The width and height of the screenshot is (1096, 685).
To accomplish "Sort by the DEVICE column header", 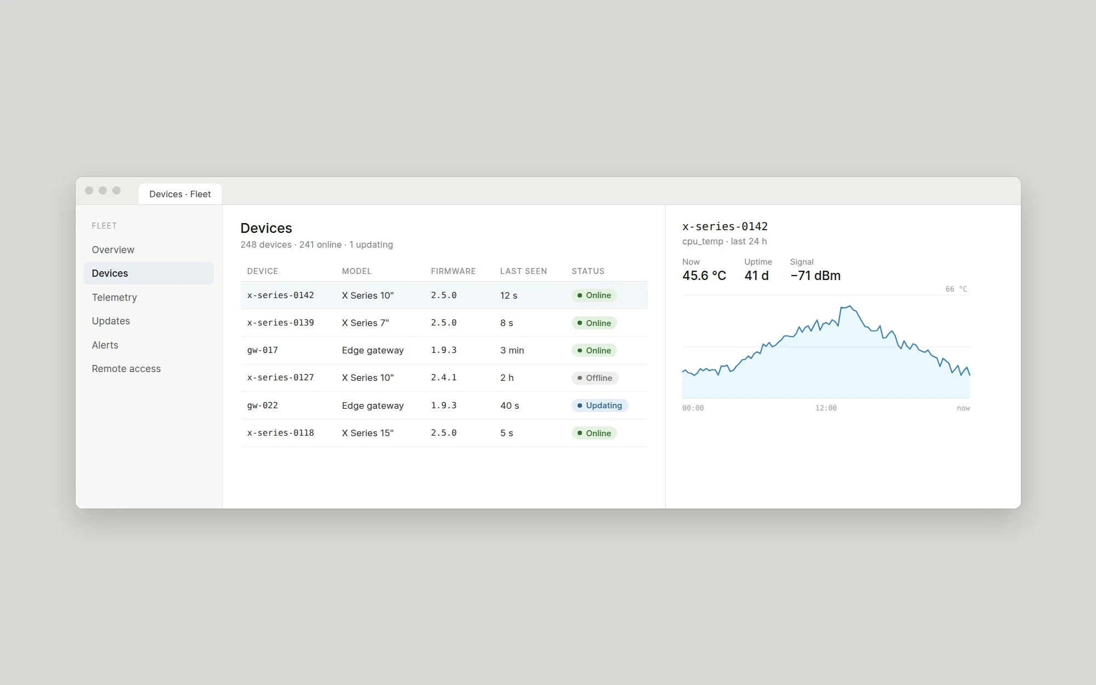I will 262,271.
